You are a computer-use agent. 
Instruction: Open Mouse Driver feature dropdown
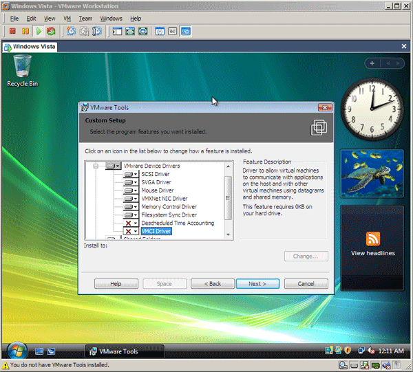131,190
